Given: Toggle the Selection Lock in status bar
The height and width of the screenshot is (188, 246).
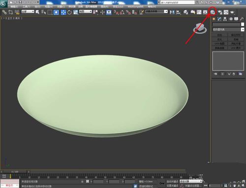Looking at the screenshot, I should pyautogui.click(x=82, y=181).
